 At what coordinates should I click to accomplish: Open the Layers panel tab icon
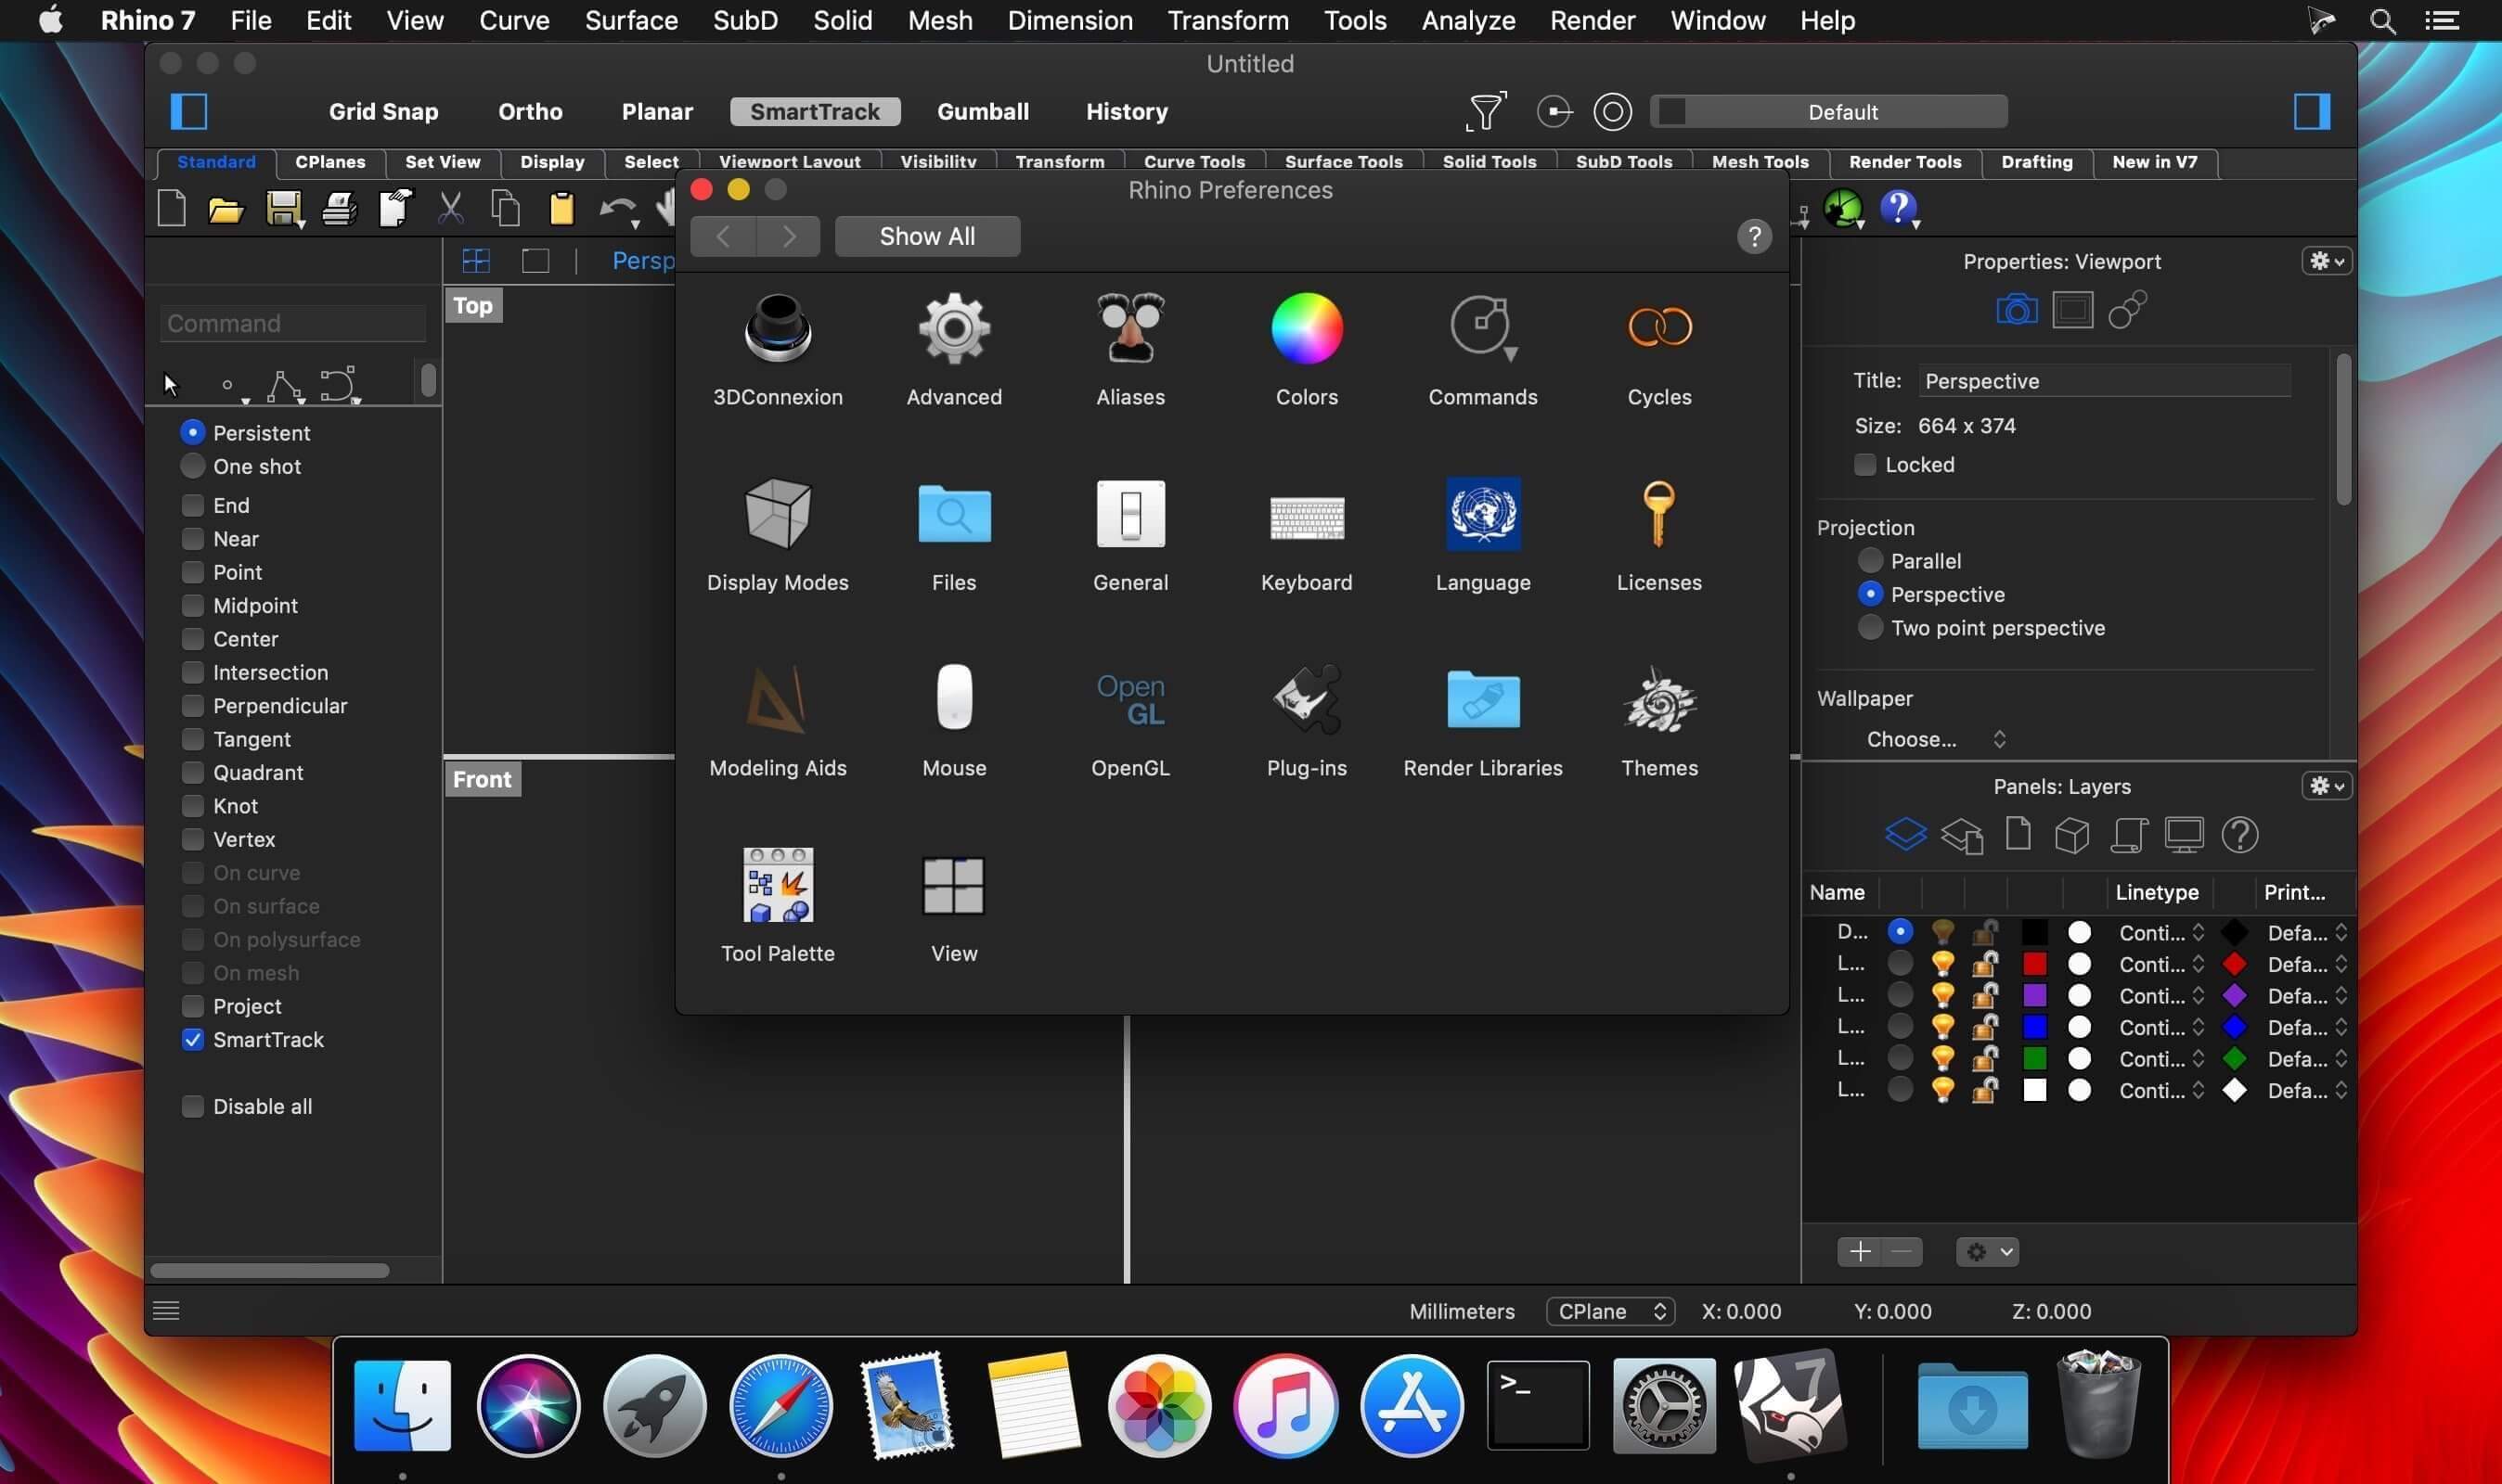point(1904,834)
